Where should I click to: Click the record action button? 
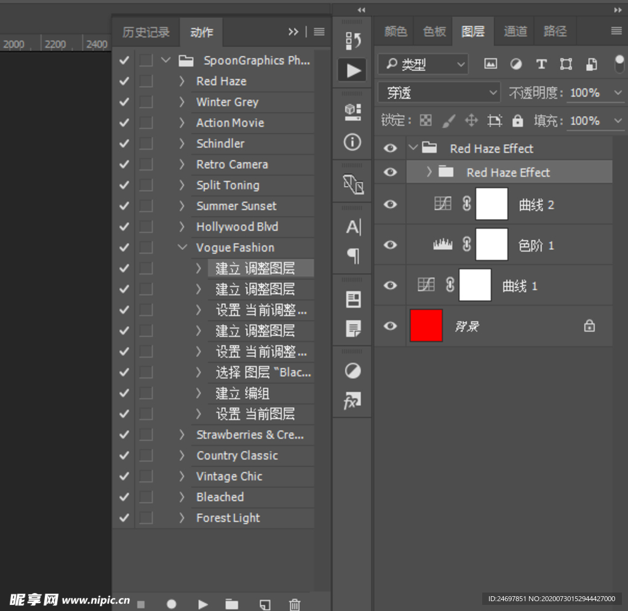172,604
